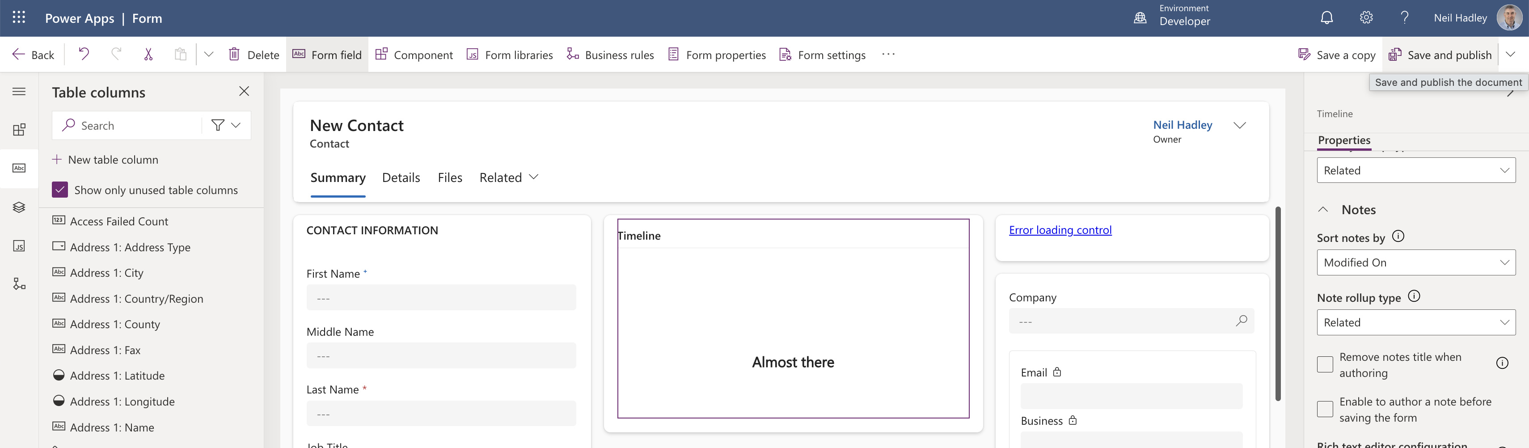The height and width of the screenshot is (448, 1529).
Task: Open the app launcher waffle menu
Action: (x=19, y=18)
